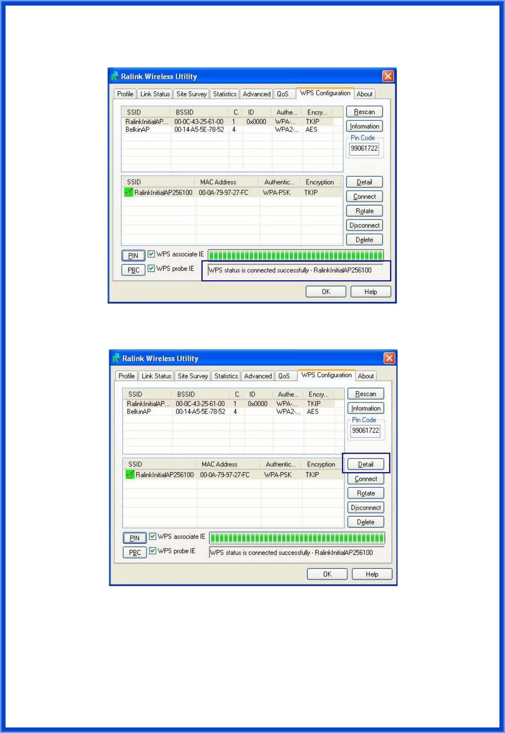
Task: Start PIN method in upper window
Action: coord(133,255)
